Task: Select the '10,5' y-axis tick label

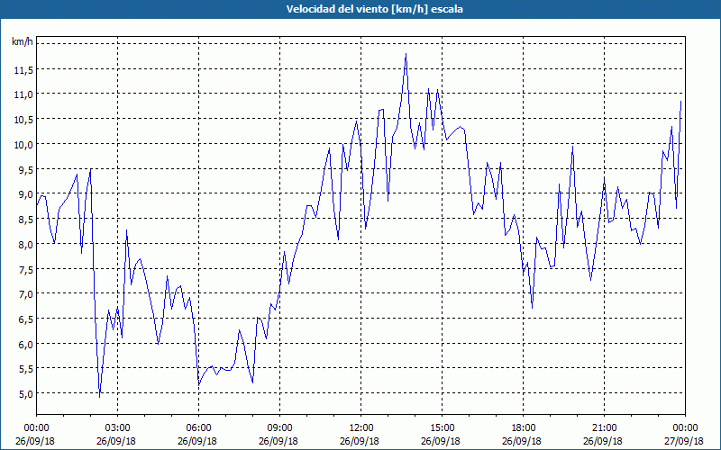Action: (x=23, y=120)
